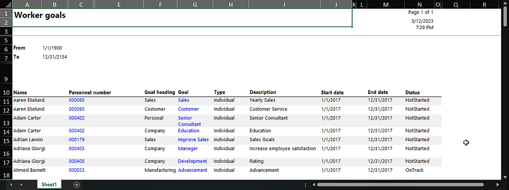Select the Ahmed Barnett name cell
The height and width of the screenshot is (190, 509).
(x=29, y=170)
